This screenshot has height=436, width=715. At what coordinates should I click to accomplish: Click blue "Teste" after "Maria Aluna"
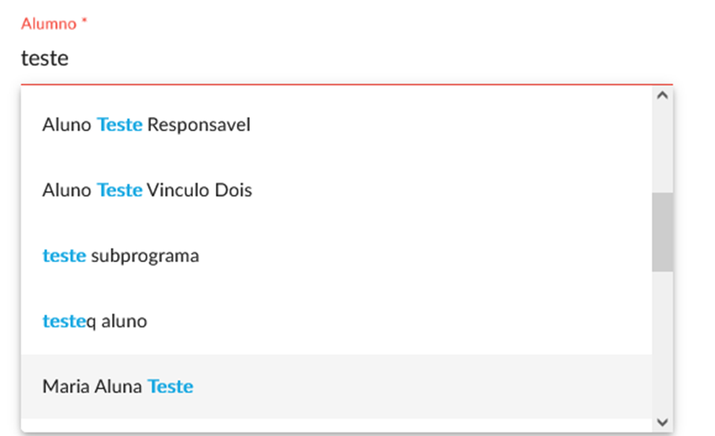[x=170, y=387]
